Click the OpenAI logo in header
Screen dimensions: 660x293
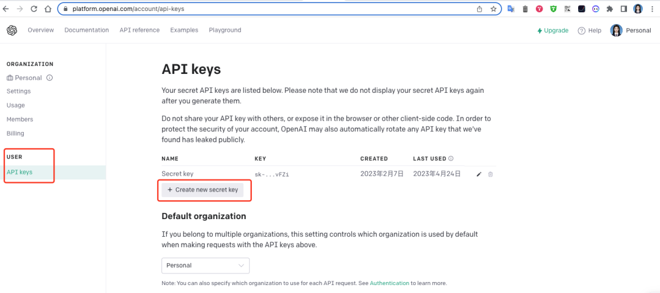coord(12,31)
